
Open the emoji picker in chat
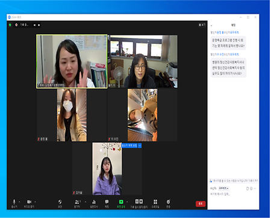[251, 188]
